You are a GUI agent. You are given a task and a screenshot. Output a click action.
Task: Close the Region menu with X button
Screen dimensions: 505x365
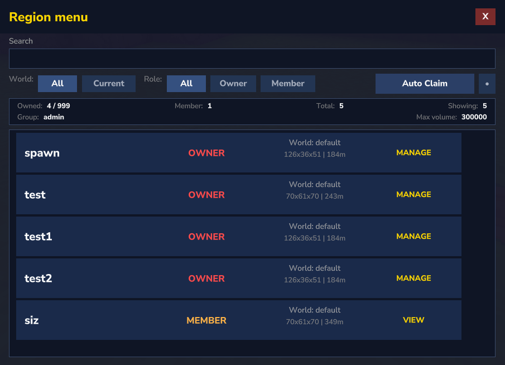[485, 17]
